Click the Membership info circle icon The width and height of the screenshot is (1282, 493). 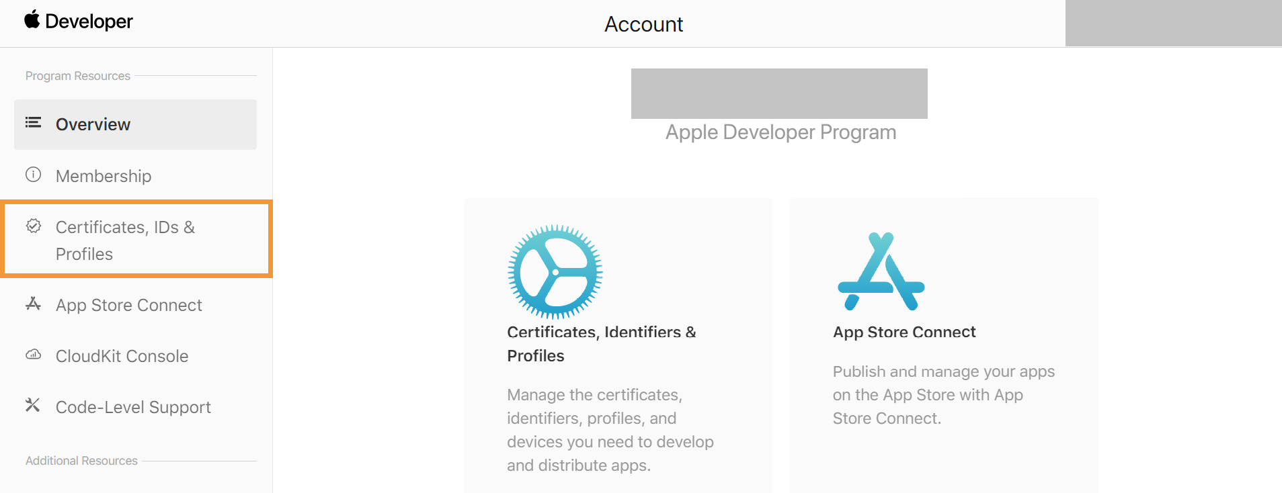(34, 175)
